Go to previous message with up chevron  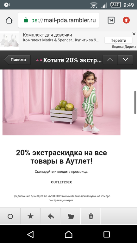[x=110, y=60]
